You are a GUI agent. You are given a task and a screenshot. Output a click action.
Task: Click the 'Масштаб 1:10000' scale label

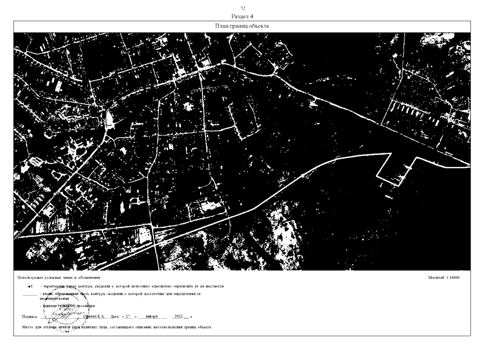point(448,278)
